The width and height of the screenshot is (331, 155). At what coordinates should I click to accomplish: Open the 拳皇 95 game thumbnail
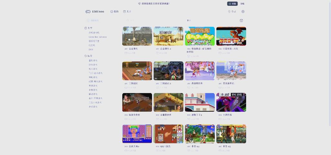(x=231, y=134)
